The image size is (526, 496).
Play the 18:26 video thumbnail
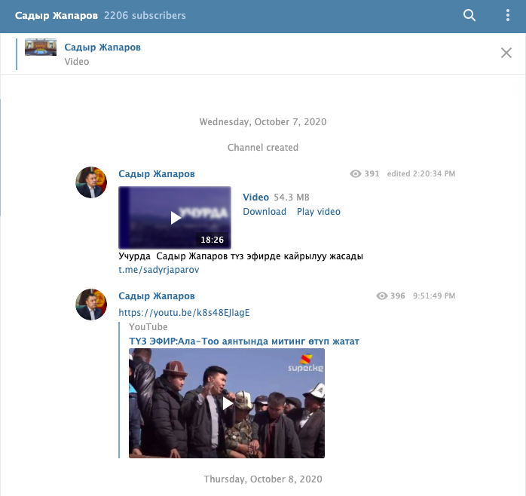pos(175,217)
